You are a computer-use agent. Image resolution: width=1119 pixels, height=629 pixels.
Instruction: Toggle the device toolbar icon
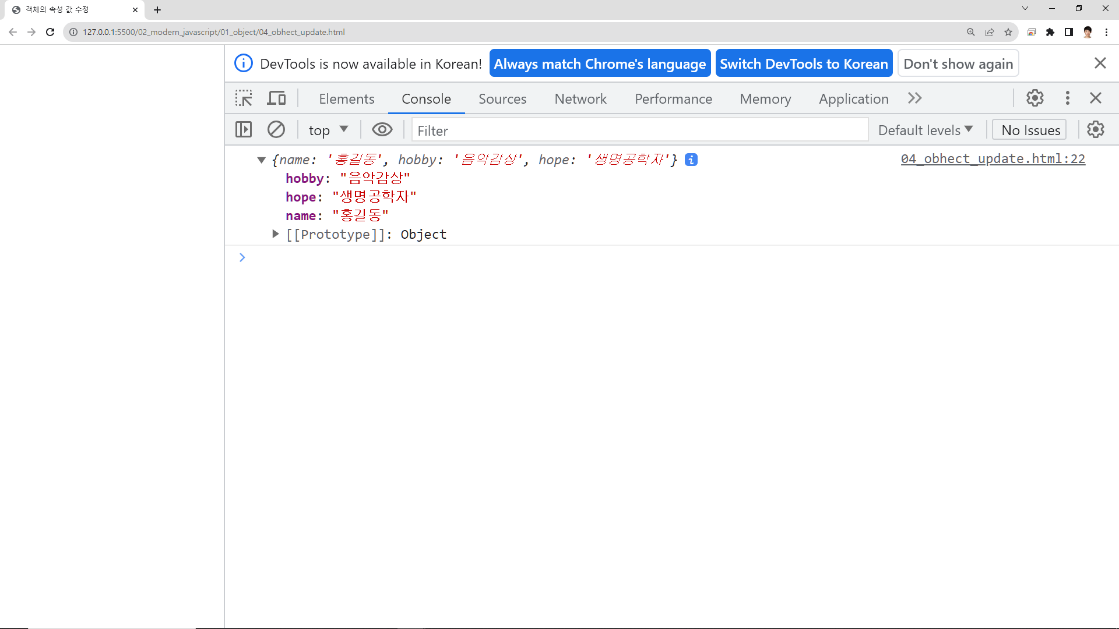pos(276,98)
